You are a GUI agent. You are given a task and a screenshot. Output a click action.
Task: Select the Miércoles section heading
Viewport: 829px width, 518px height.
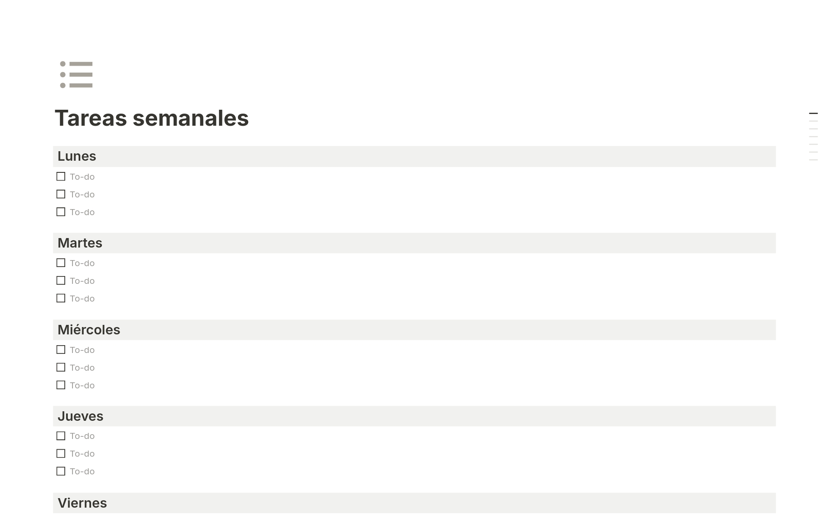coord(89,329)
